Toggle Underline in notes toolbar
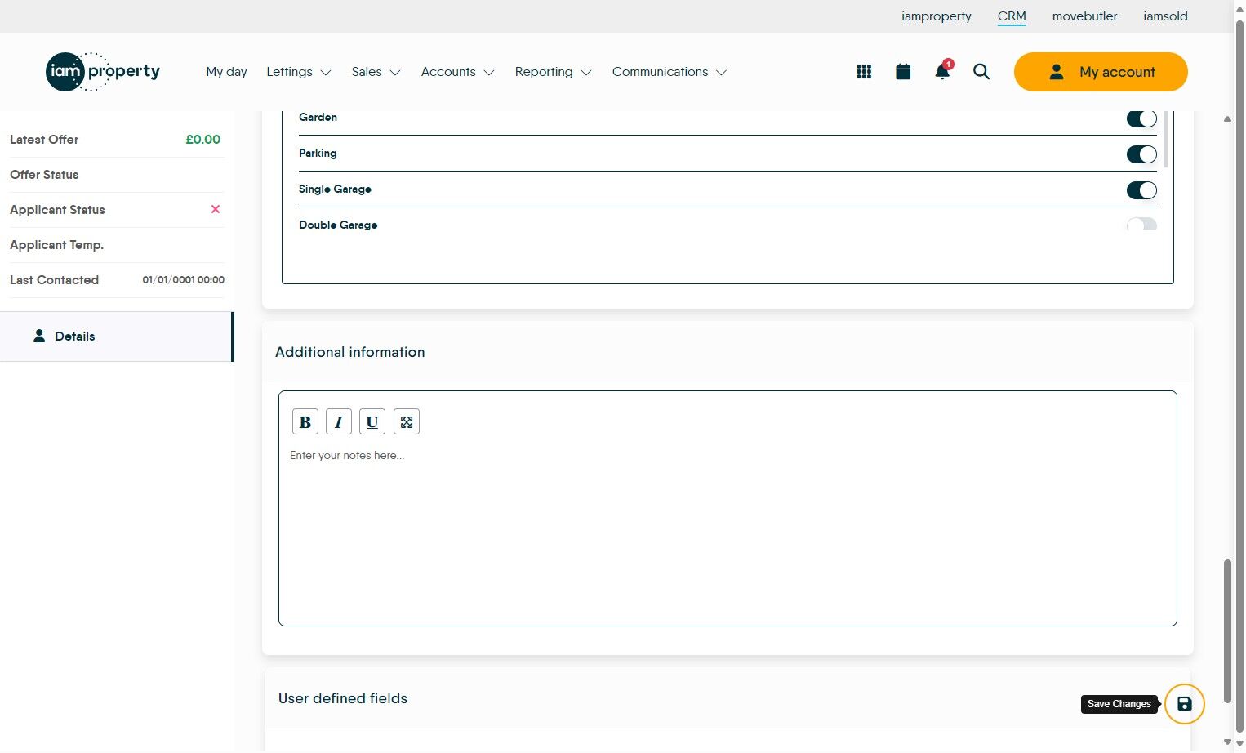1246x753 pixels. (372, 422)
